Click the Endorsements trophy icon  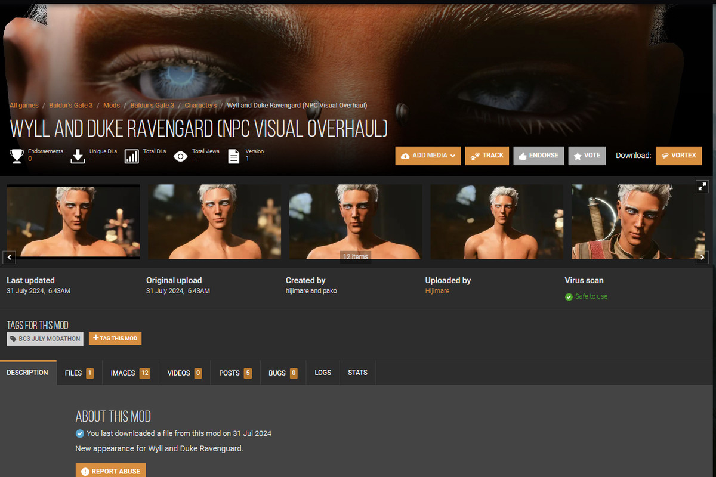point(17,156)
